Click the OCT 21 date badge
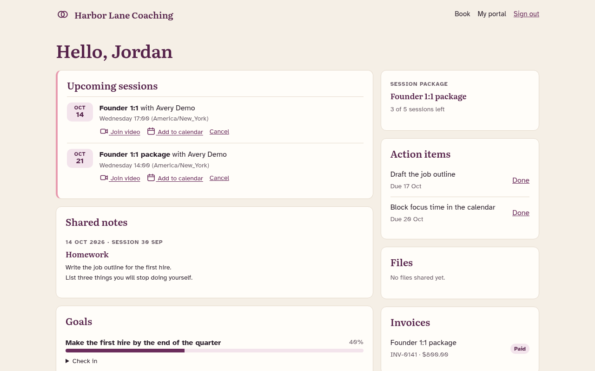This screenshot has height=371, width=595. (80, 158)
